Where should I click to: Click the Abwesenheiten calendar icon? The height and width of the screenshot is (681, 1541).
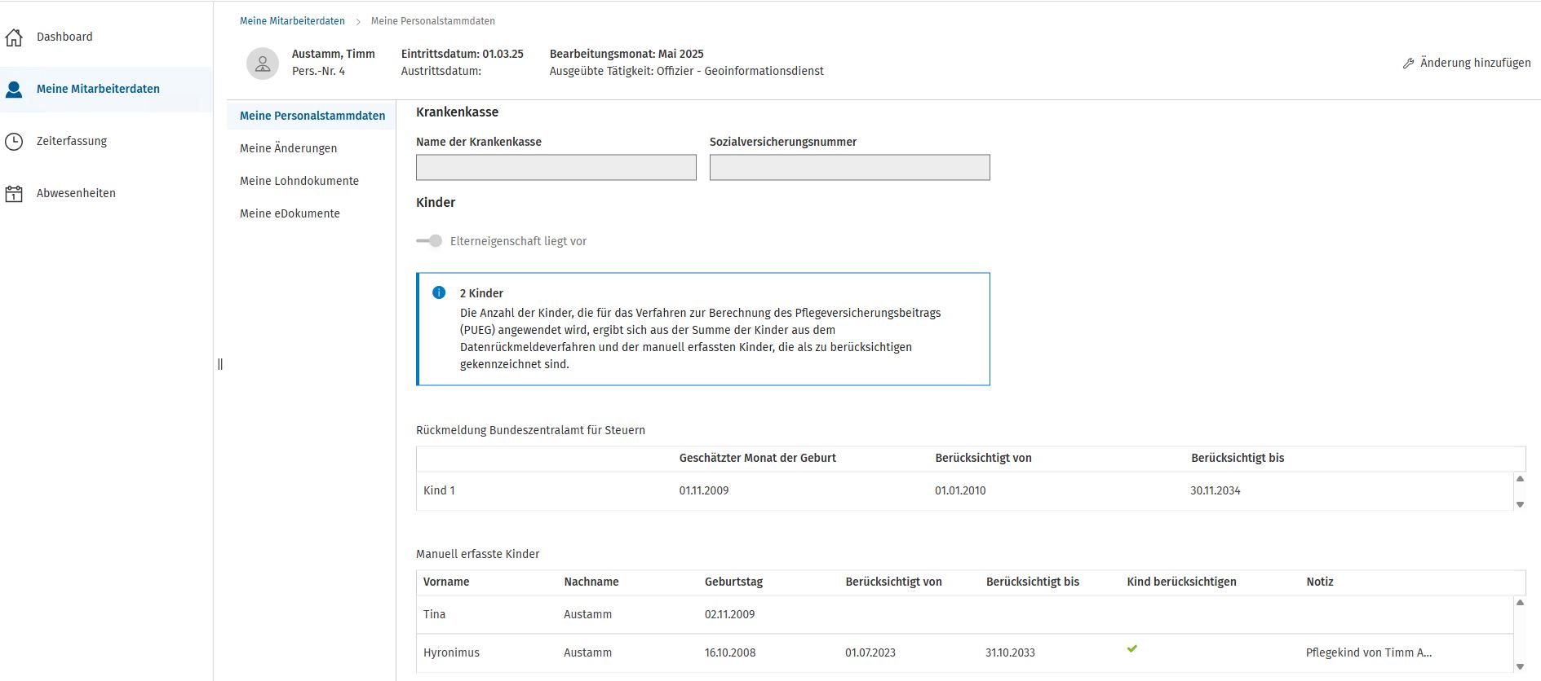pos(14,194)
